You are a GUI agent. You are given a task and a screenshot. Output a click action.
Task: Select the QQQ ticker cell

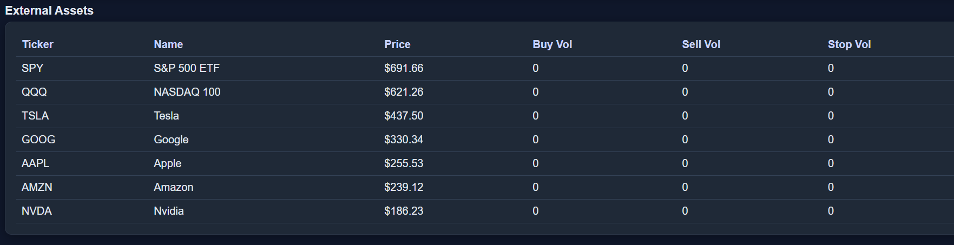(x=34, y=92)
